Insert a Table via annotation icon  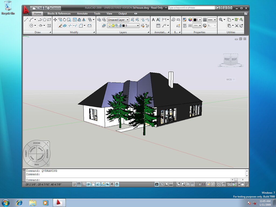pos(158,26)
